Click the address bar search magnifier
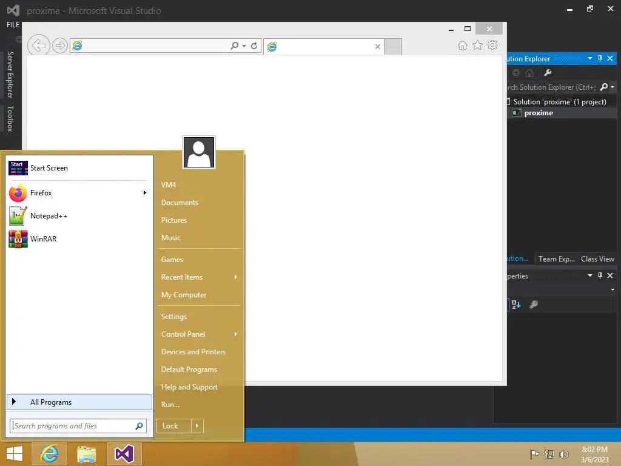This screenshot has width=621, height=466. [234, 46]
